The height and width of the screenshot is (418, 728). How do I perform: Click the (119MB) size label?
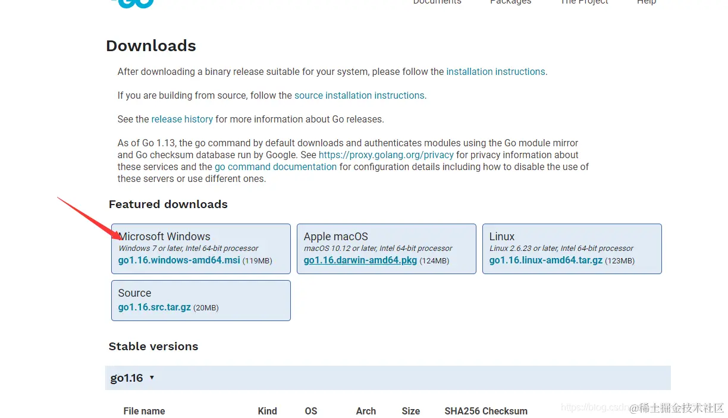click(x=258, y=261)
